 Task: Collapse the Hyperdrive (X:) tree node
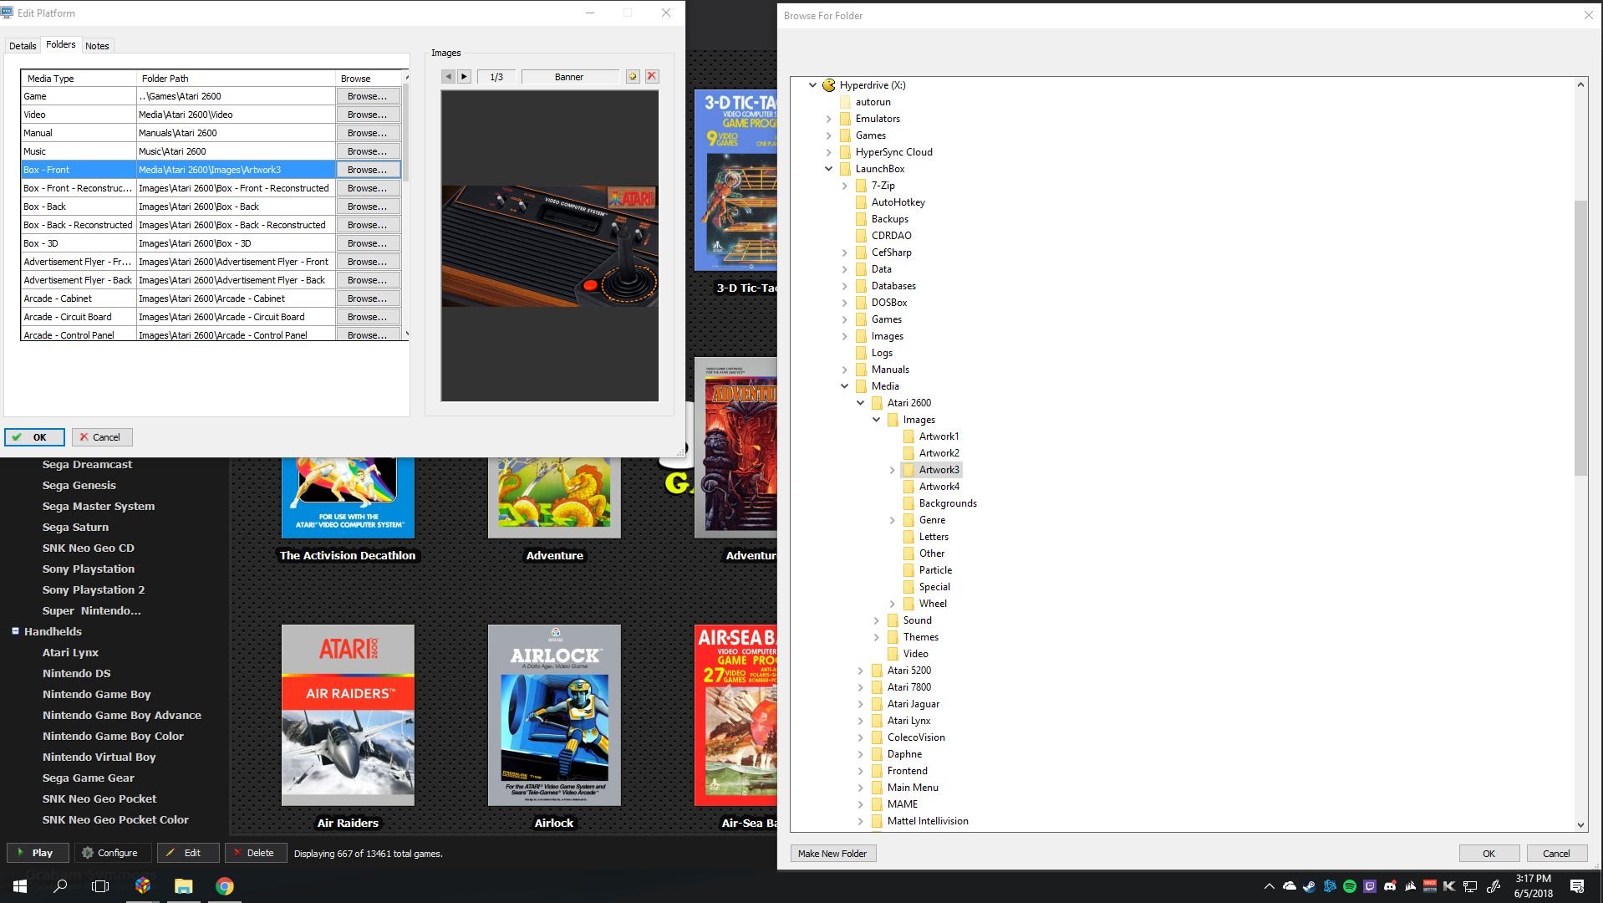tap(812, 85)
